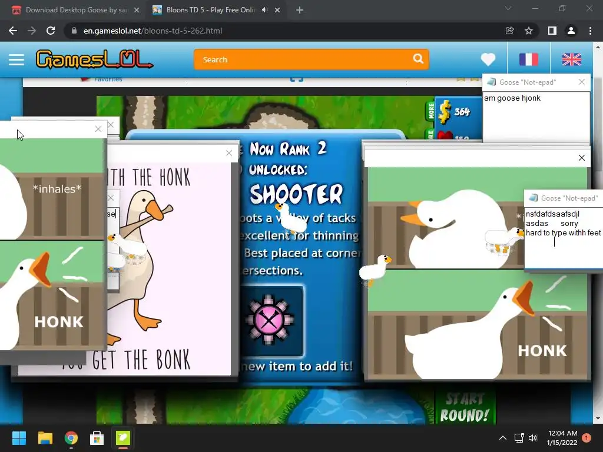603x452 pixels.
Task: Click the START ROUND! button
Action: pos(464,408)
